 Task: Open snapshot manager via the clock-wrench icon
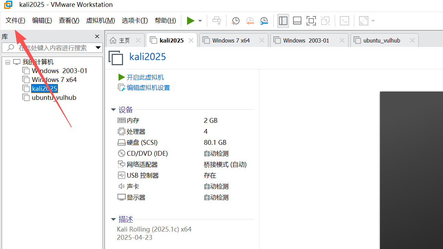pos(264,21)
